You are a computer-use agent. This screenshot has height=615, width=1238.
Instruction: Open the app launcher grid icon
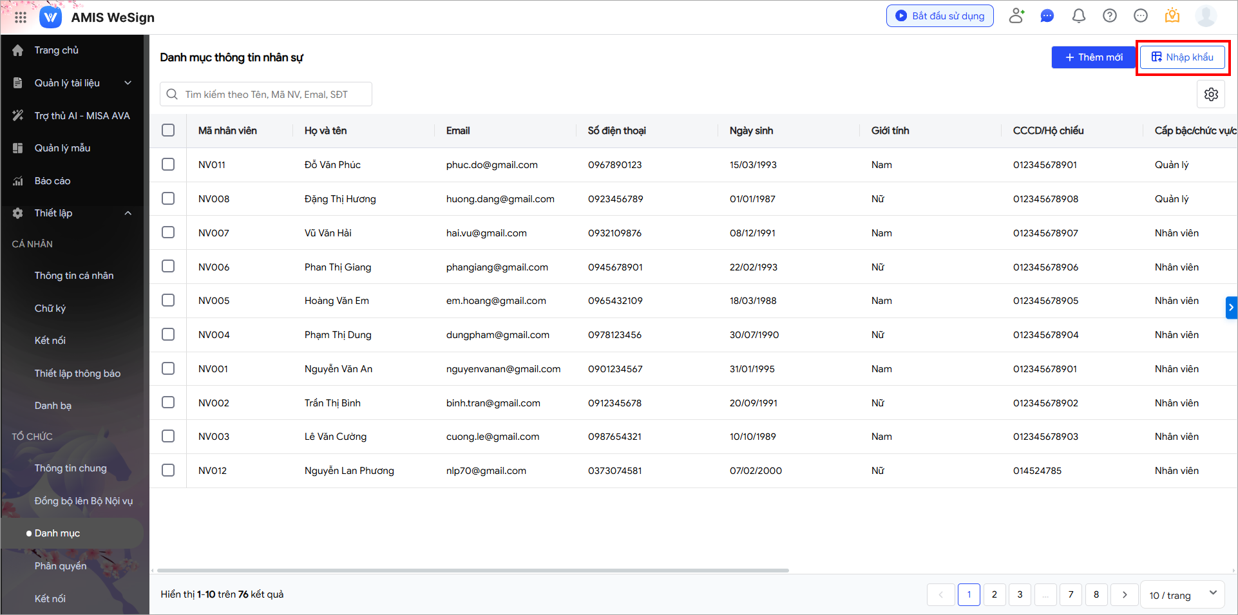[x=20, y=17]
